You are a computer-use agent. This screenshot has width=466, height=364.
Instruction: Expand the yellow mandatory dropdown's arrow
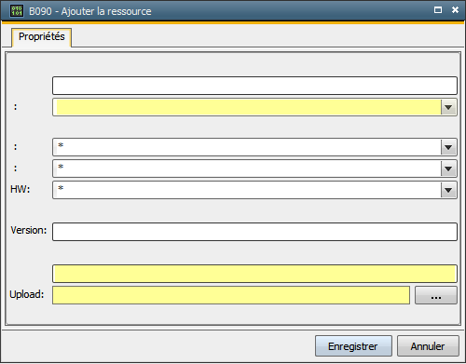448,107
